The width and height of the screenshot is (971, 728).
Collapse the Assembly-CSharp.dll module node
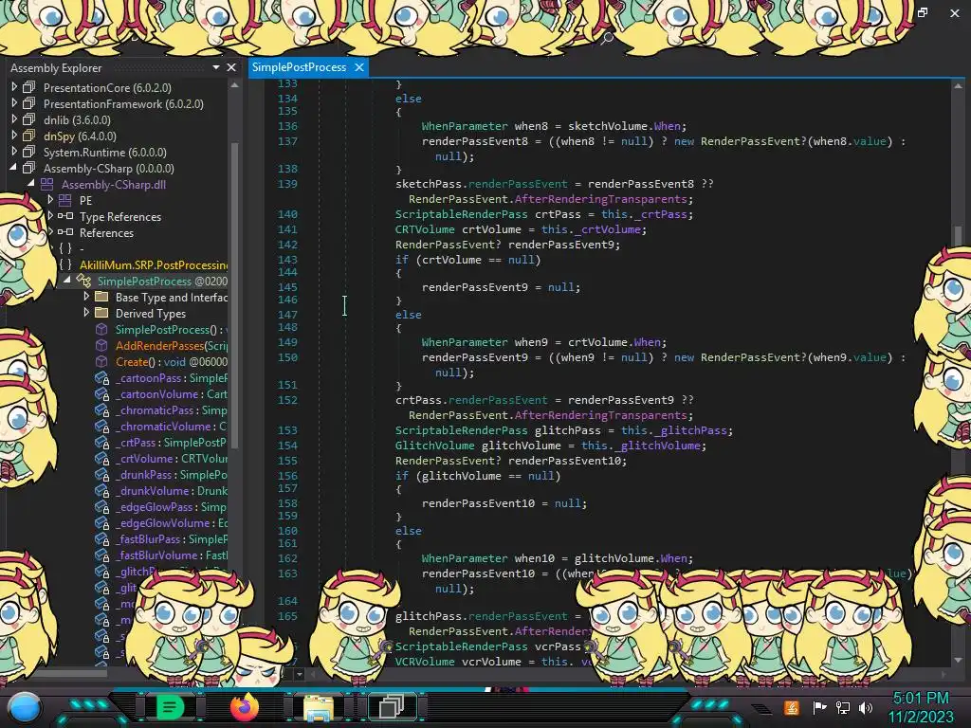31,184
